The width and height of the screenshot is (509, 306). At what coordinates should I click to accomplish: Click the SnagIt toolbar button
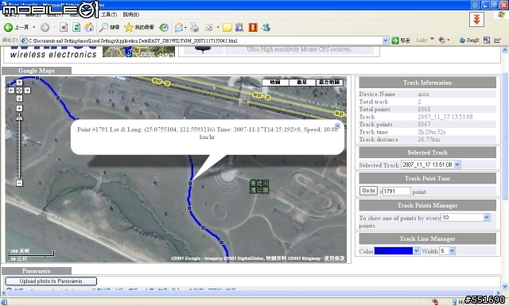(x=469, y=41)
